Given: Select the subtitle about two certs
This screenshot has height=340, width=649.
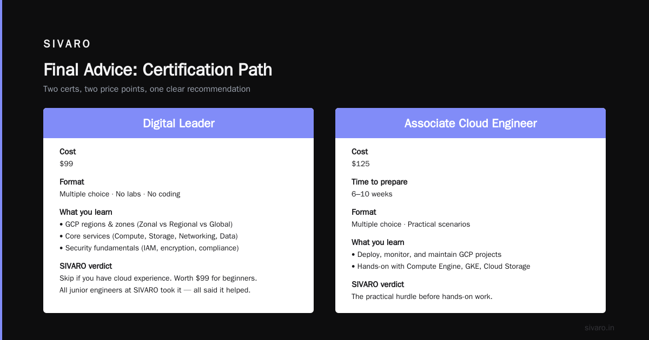Looking at the screenshot, I should (x=147, y=89).
